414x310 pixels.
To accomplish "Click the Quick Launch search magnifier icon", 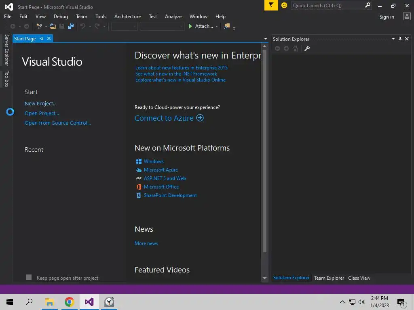I will pos(367,5).
